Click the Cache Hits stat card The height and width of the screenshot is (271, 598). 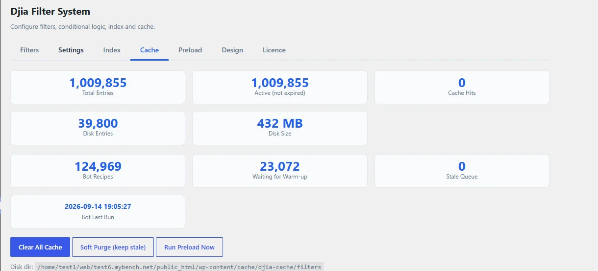(x=462, y=87)
